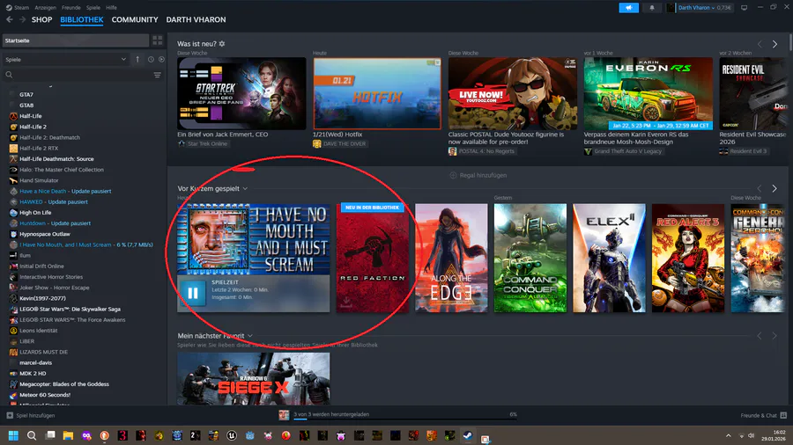Click the sort ascending arrow in sidebar
Viewport: 793px width, 445px height.
(x=137, y=60)
